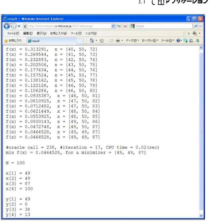This screenshot has width=210, height=222.
Task: Open the recent pages dropdown arrow
Action: (19, 26)
